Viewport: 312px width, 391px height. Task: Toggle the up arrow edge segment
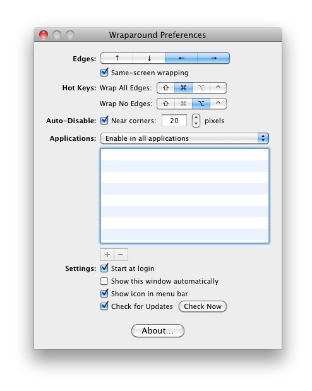(x=117, y=58)
